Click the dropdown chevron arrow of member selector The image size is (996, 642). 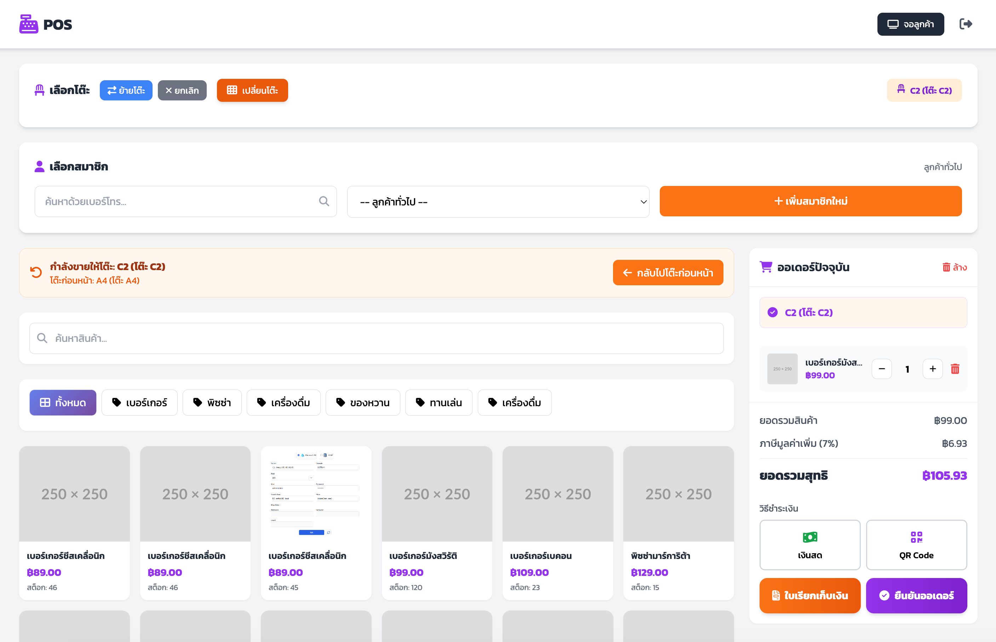pos(643,202)
